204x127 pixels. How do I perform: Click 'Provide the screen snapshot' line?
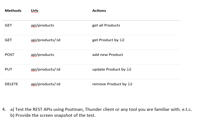tap(53, 115)
